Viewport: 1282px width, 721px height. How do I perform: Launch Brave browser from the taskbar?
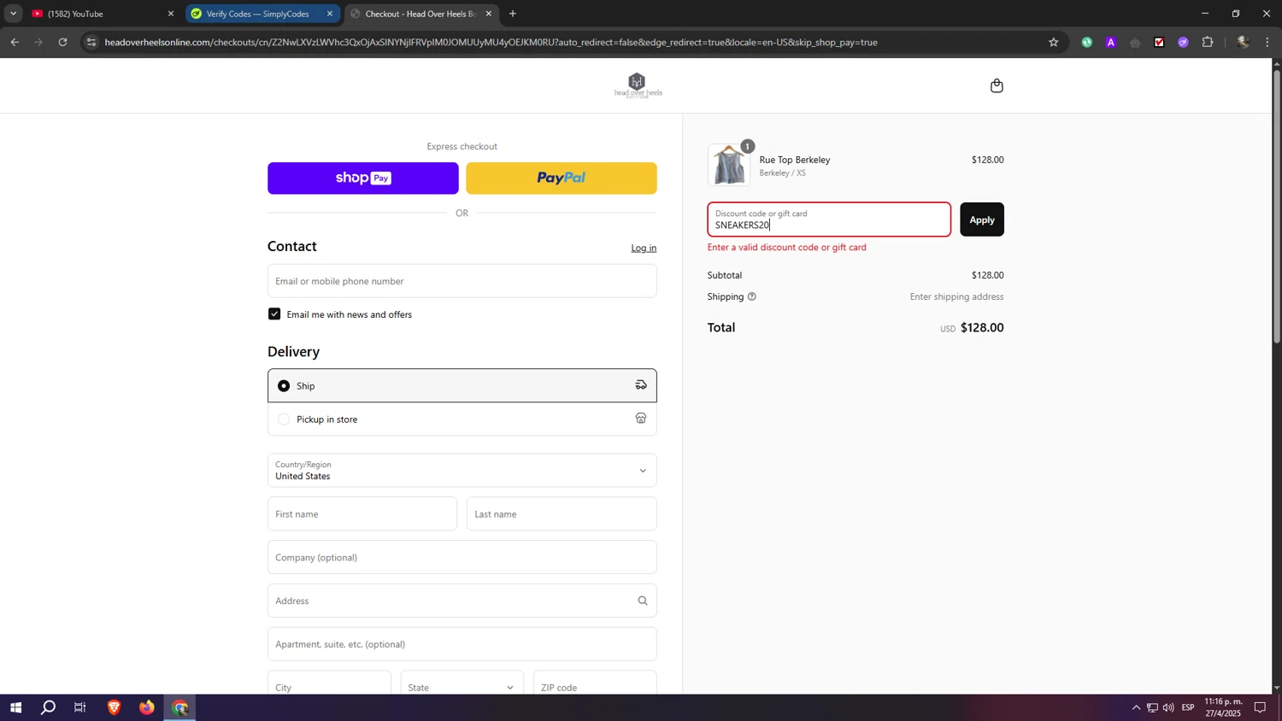click(114, 707)
